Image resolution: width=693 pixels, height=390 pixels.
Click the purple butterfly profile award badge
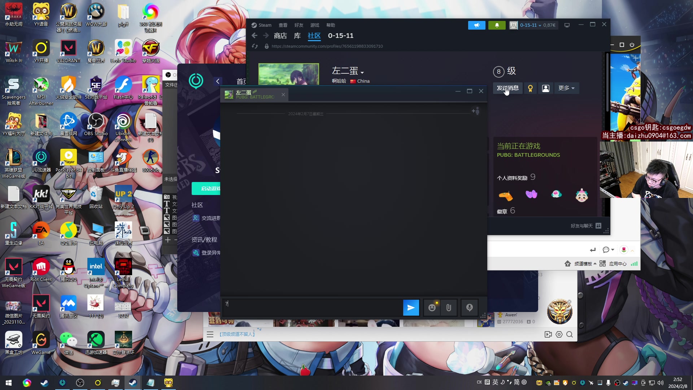click(x=531, y=194)
